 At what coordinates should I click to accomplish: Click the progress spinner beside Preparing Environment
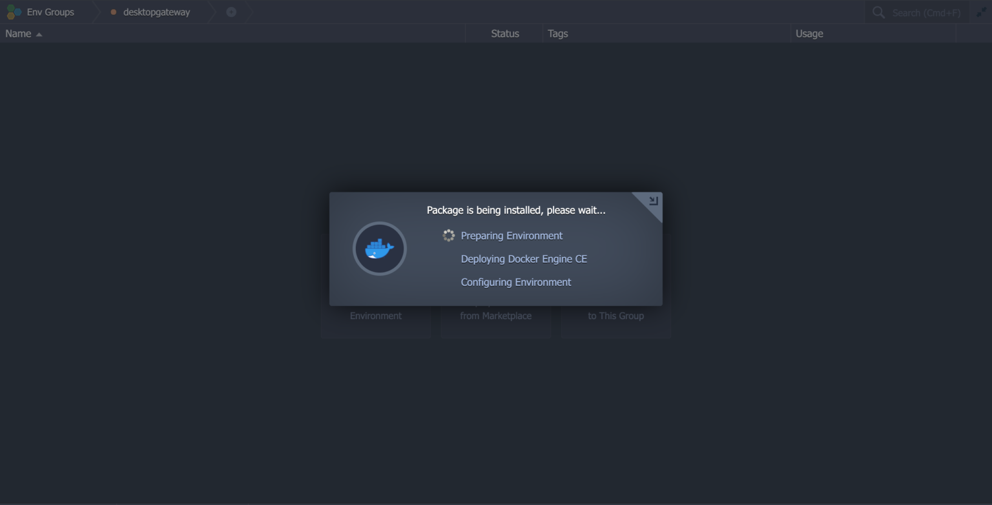point(448,235)
